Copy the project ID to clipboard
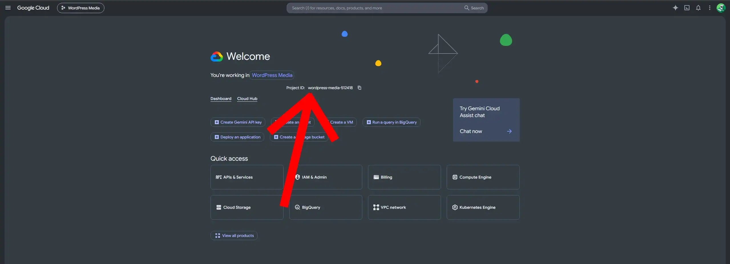This screenshot has height=264, width=730. point(359,88)
